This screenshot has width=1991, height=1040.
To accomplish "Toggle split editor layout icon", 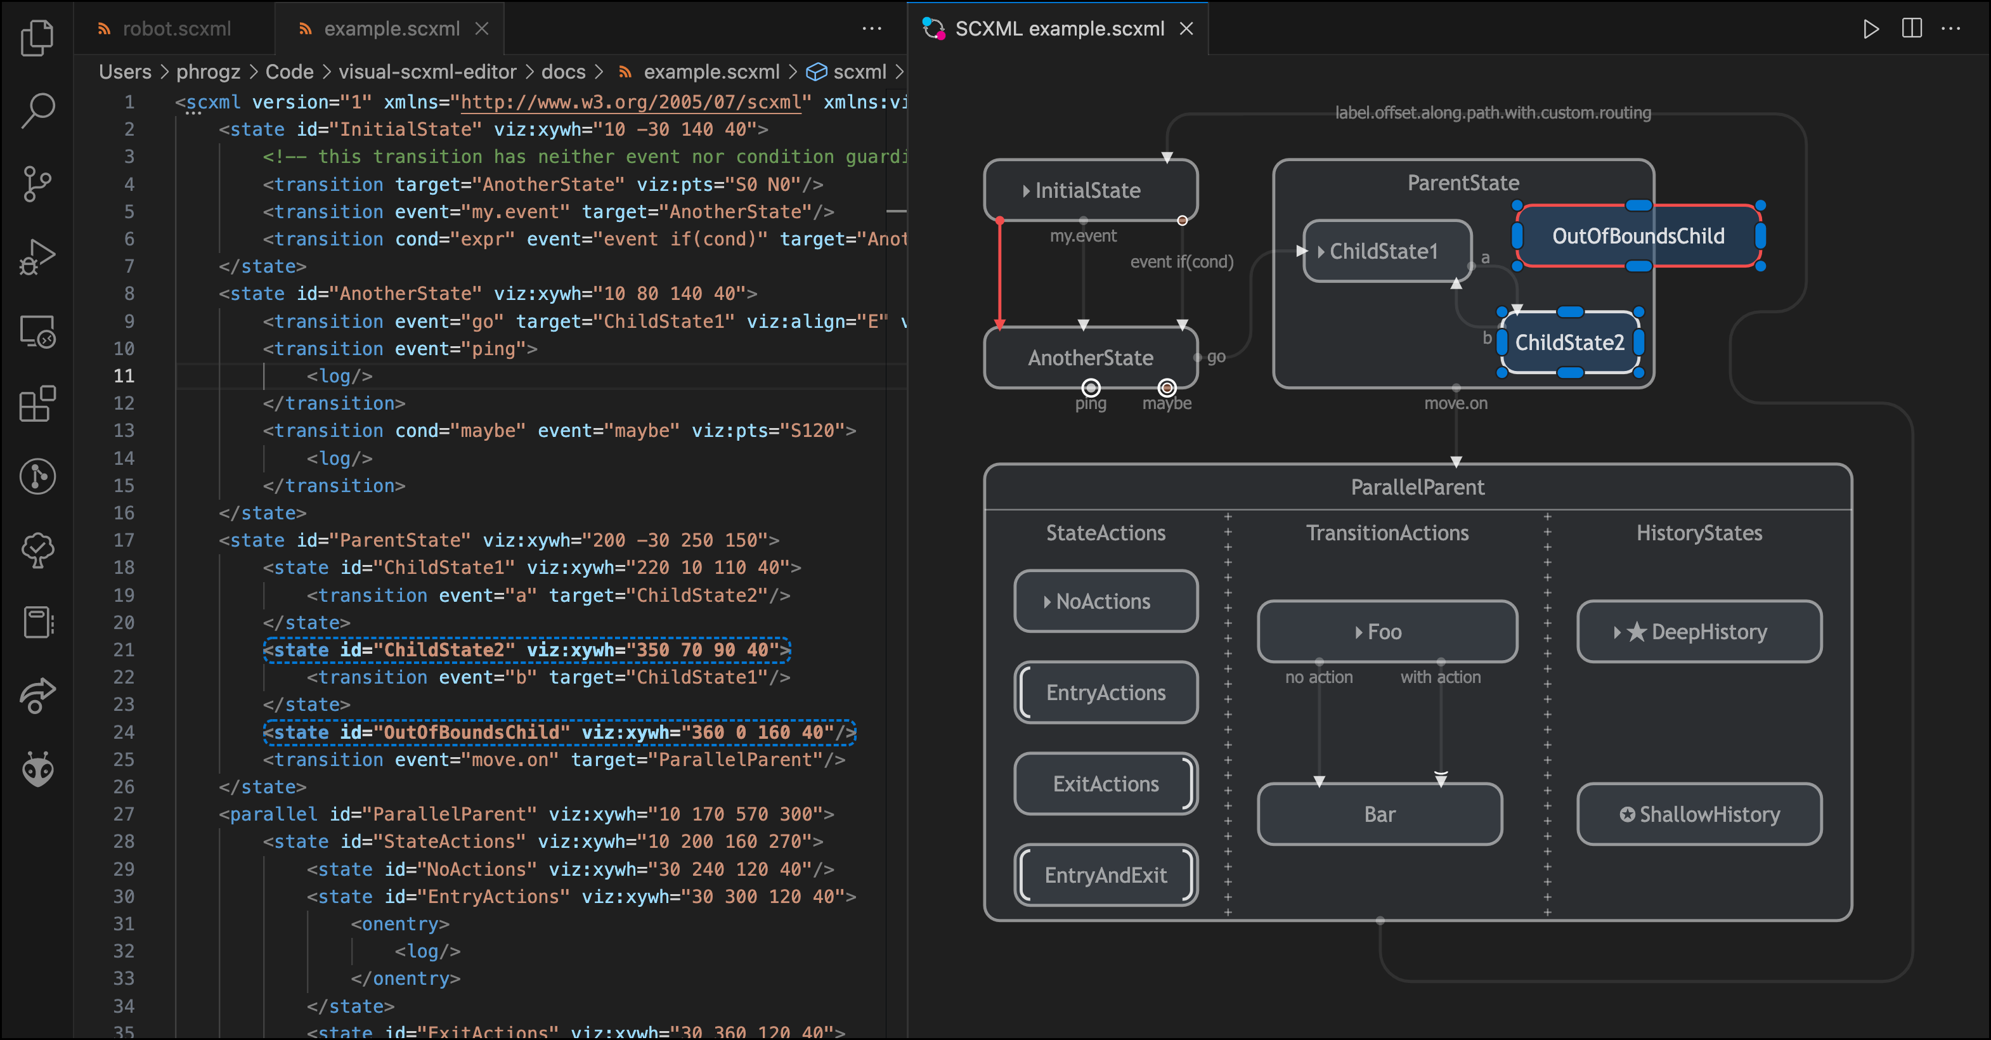I will coord(1911,29).
